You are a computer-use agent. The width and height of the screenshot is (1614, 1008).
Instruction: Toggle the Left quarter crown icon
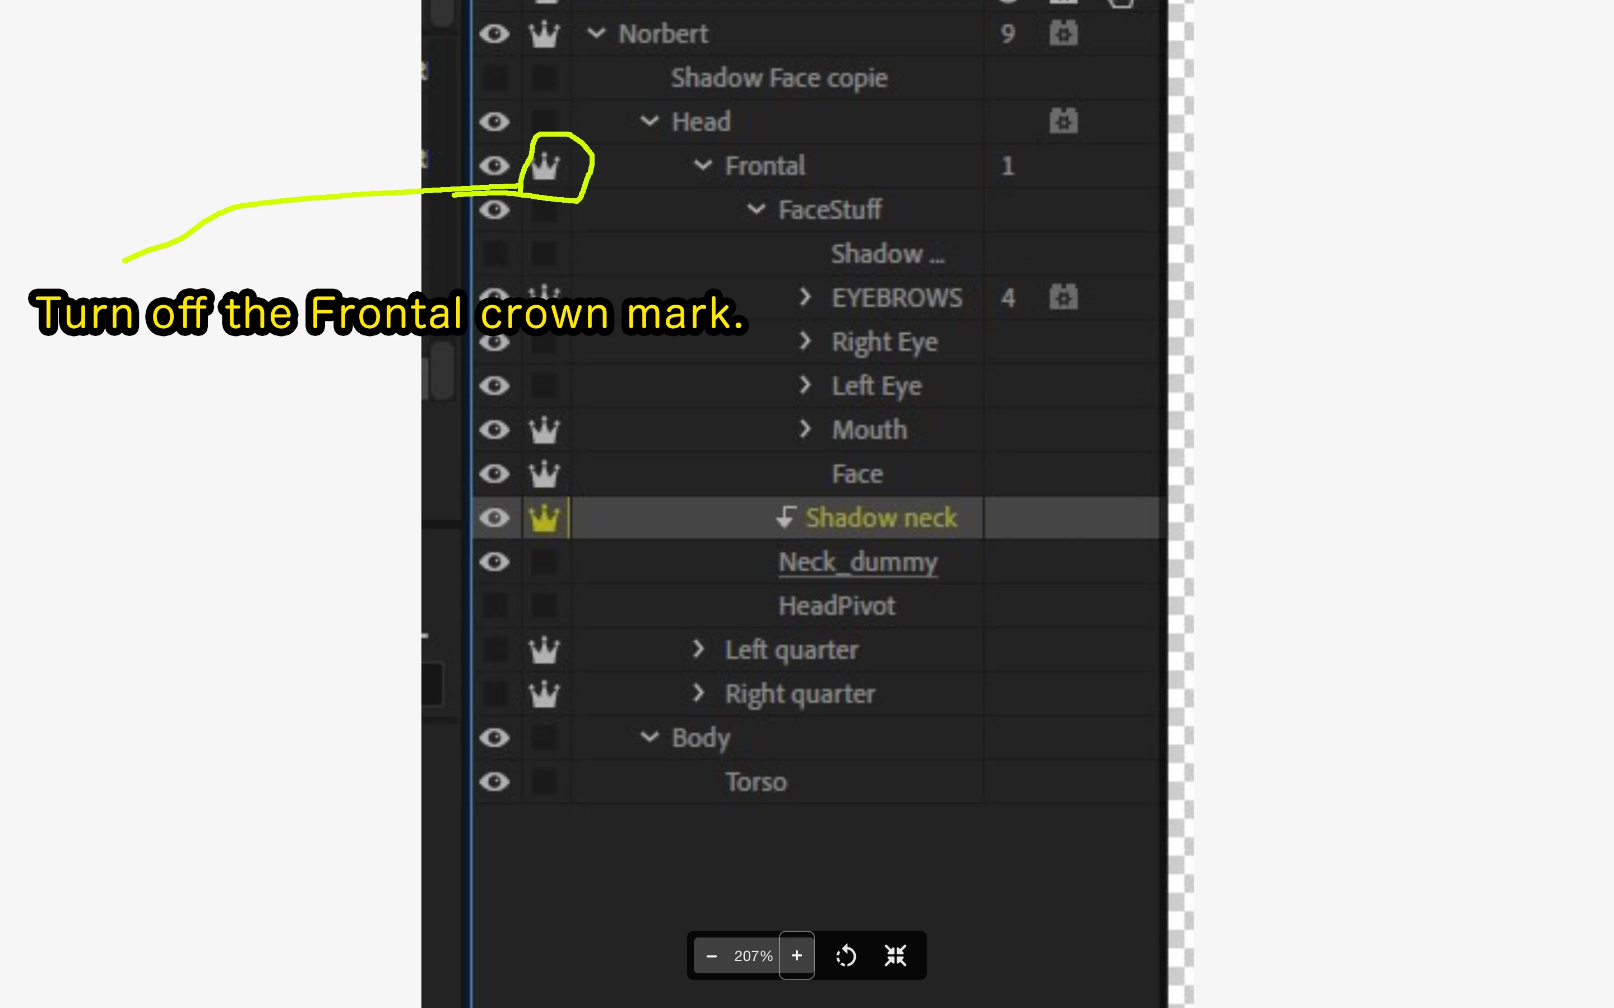click(544, 650)
